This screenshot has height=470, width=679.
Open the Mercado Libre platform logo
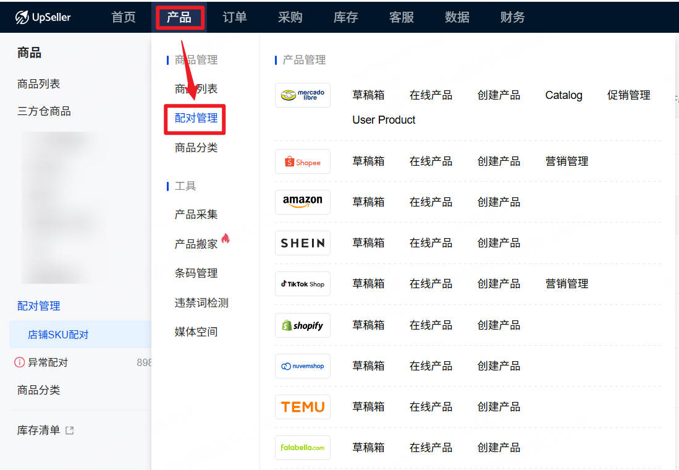tap(303, 95)
